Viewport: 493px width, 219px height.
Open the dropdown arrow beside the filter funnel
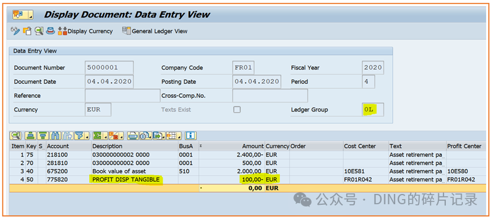87,135
